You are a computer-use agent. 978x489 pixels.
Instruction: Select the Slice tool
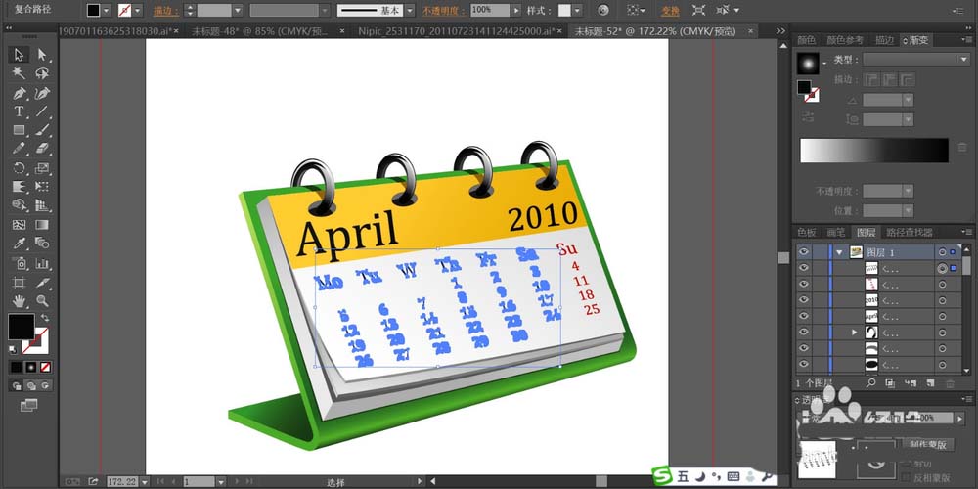click(42, 282)
